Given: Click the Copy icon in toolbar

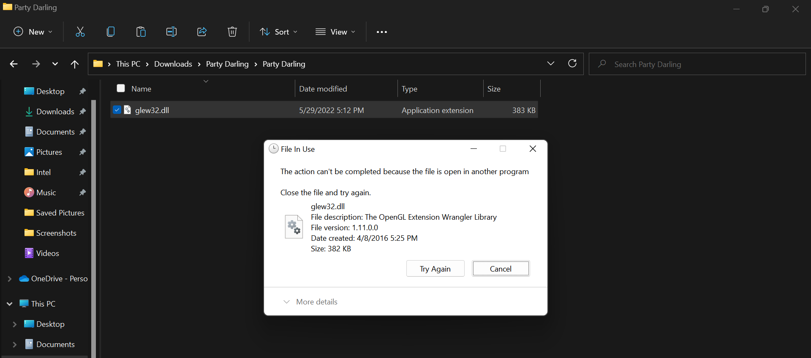Looking at the screenshot, I should click(111, 32).
